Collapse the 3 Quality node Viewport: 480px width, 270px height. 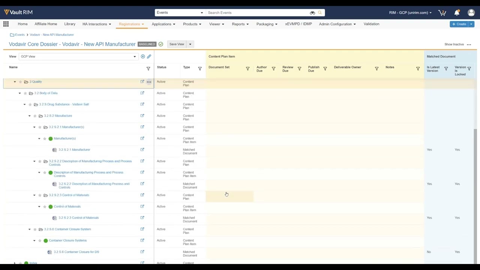15,82
